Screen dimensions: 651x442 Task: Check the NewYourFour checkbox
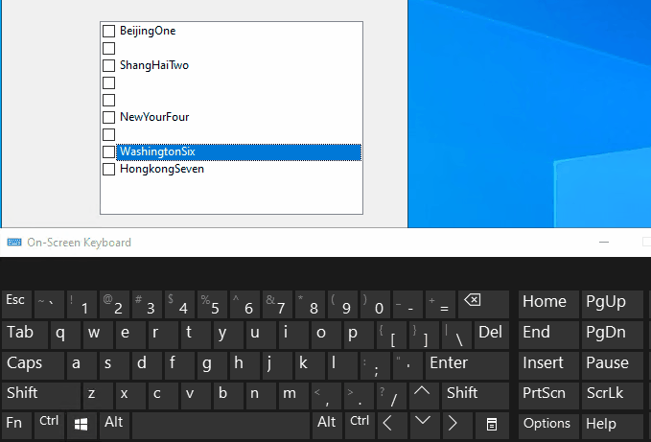click(108, 118)
